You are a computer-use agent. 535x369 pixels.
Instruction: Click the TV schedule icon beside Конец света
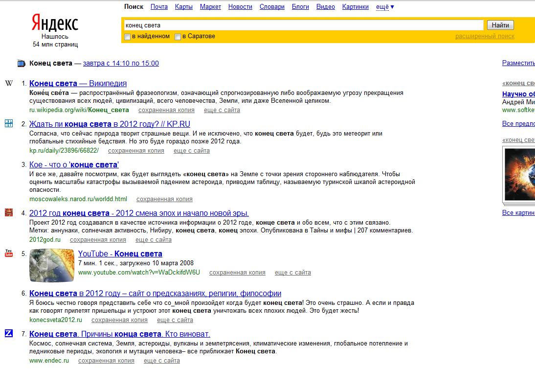pyautogui.click(x=21, y=63)
